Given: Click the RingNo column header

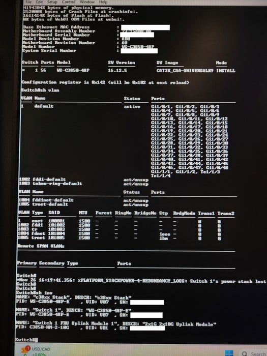Looking at the screenshot, I should click(123, 213).
